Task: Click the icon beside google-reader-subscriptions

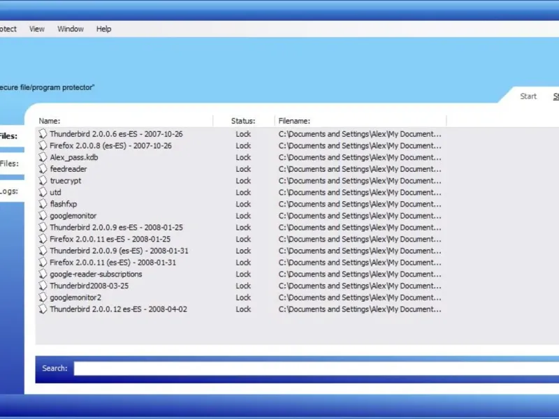Action: 43,274
